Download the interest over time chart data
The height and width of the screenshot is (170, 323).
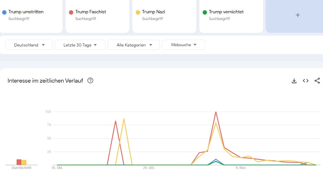[x=294, y=81]
